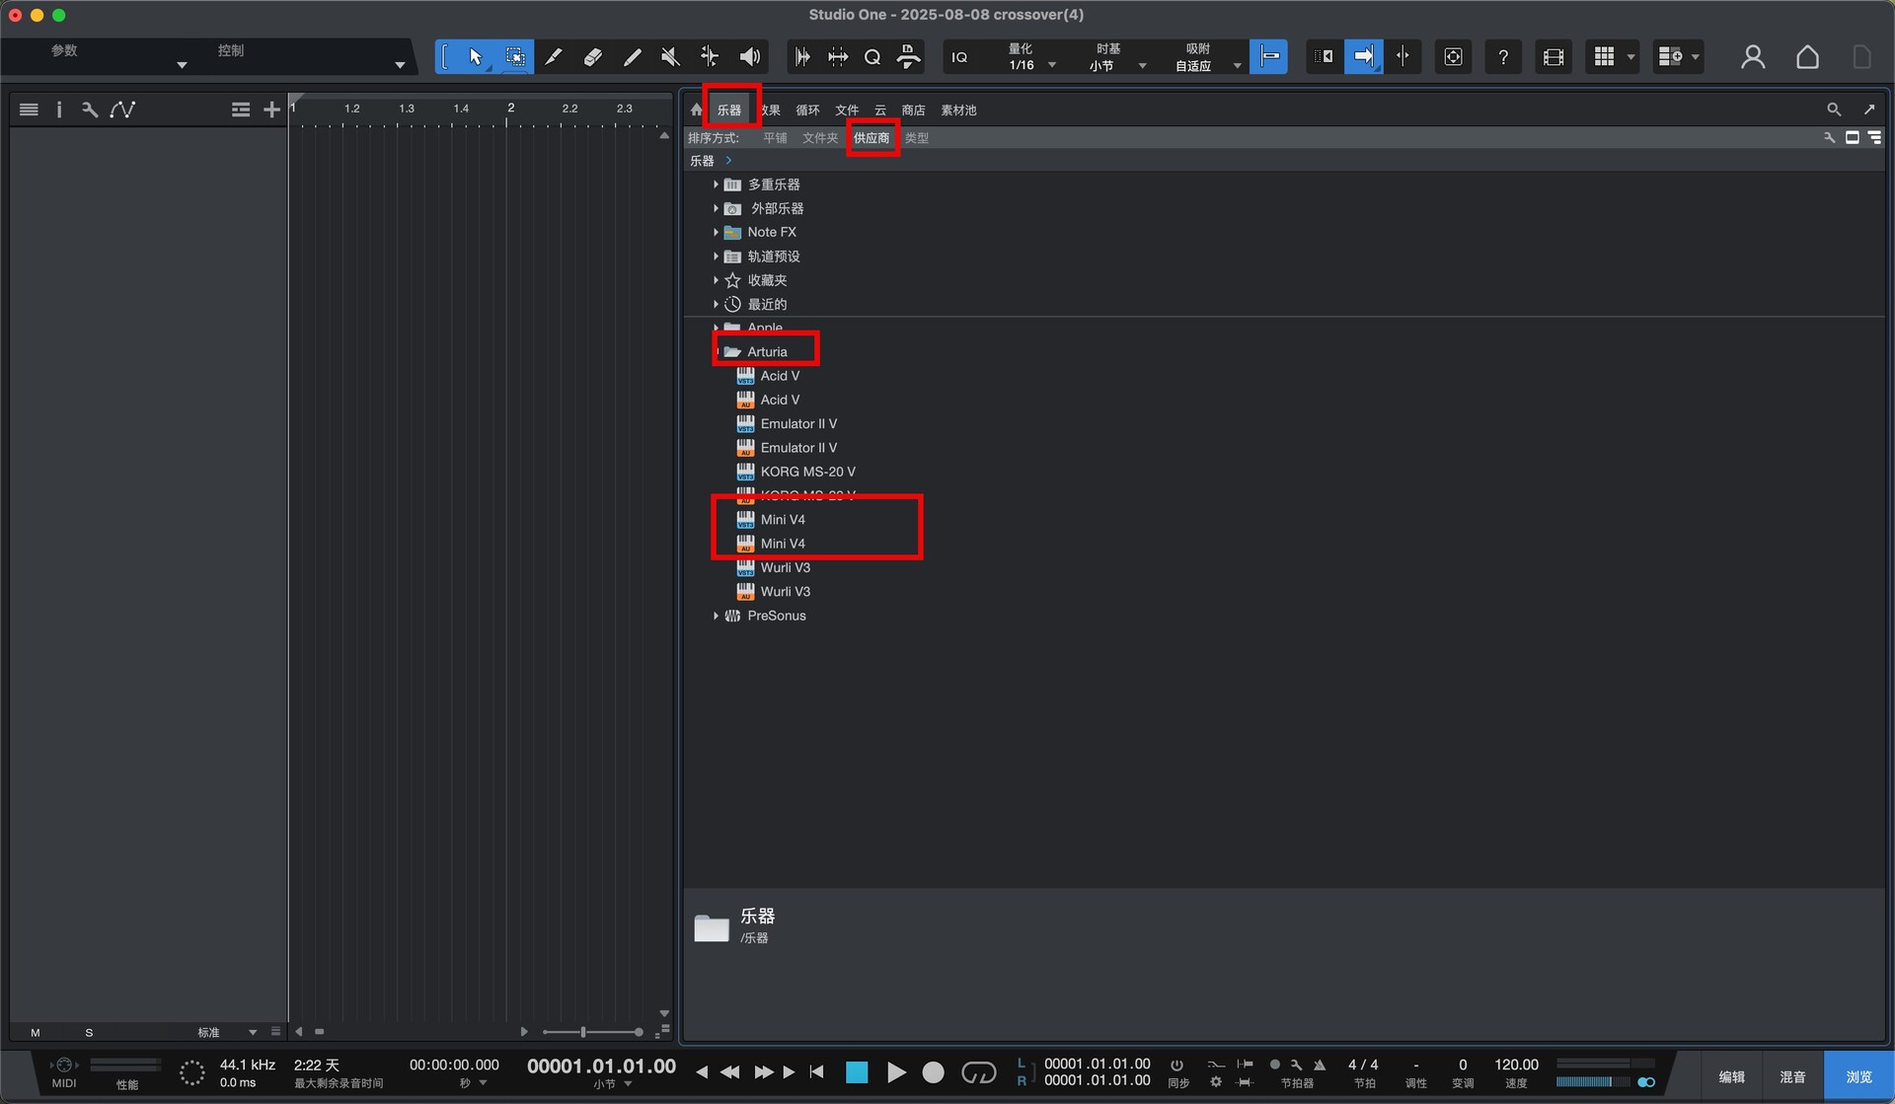Select the Eraser tool
1895x1104 pixels.
coord(592,57)
